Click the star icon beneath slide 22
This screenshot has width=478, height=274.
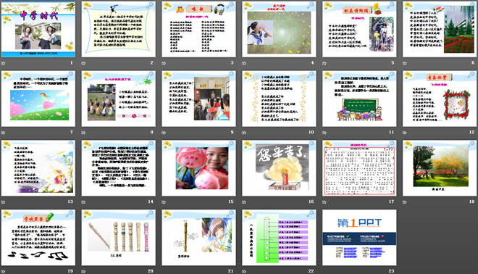click(x=244, y=271)
